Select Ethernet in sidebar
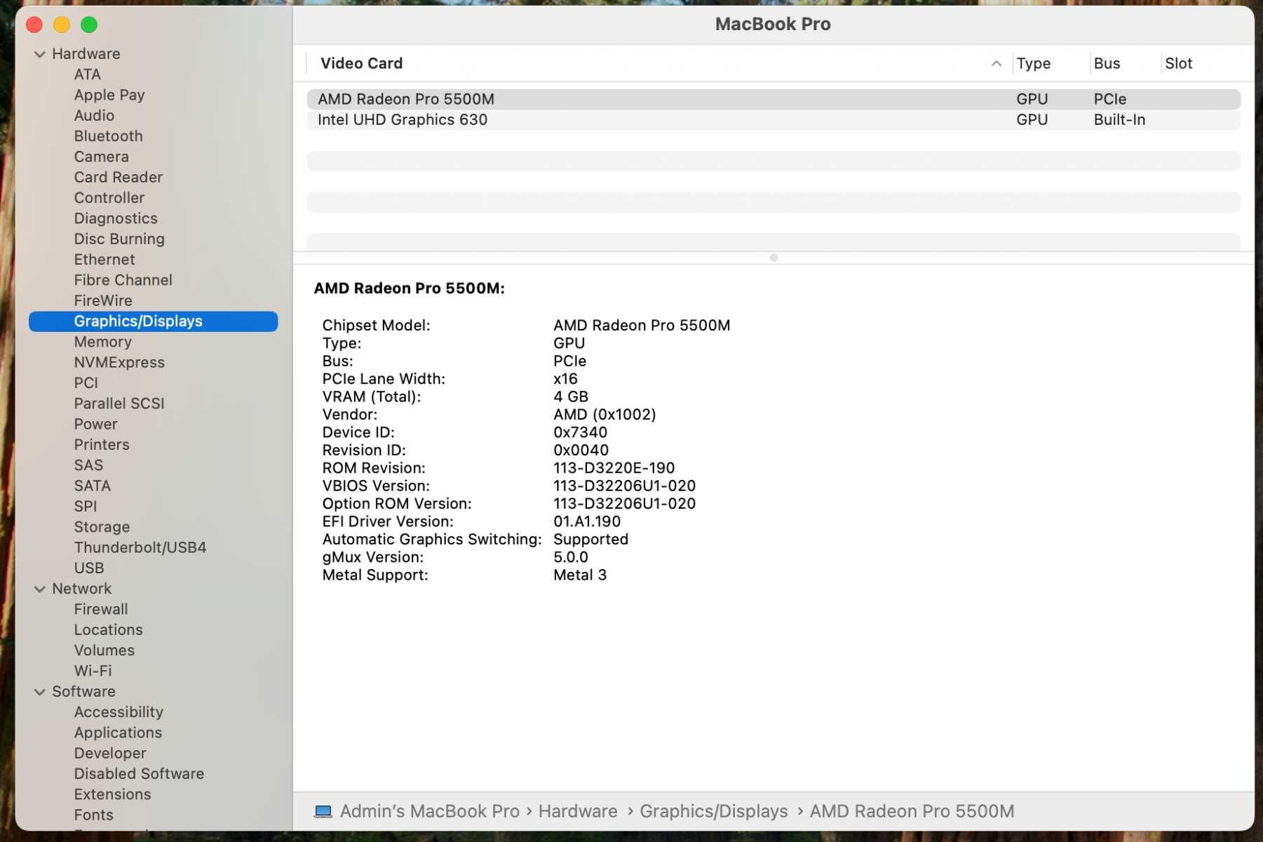1263x842 pixels. pyautogui.click(x=104, y=260)
